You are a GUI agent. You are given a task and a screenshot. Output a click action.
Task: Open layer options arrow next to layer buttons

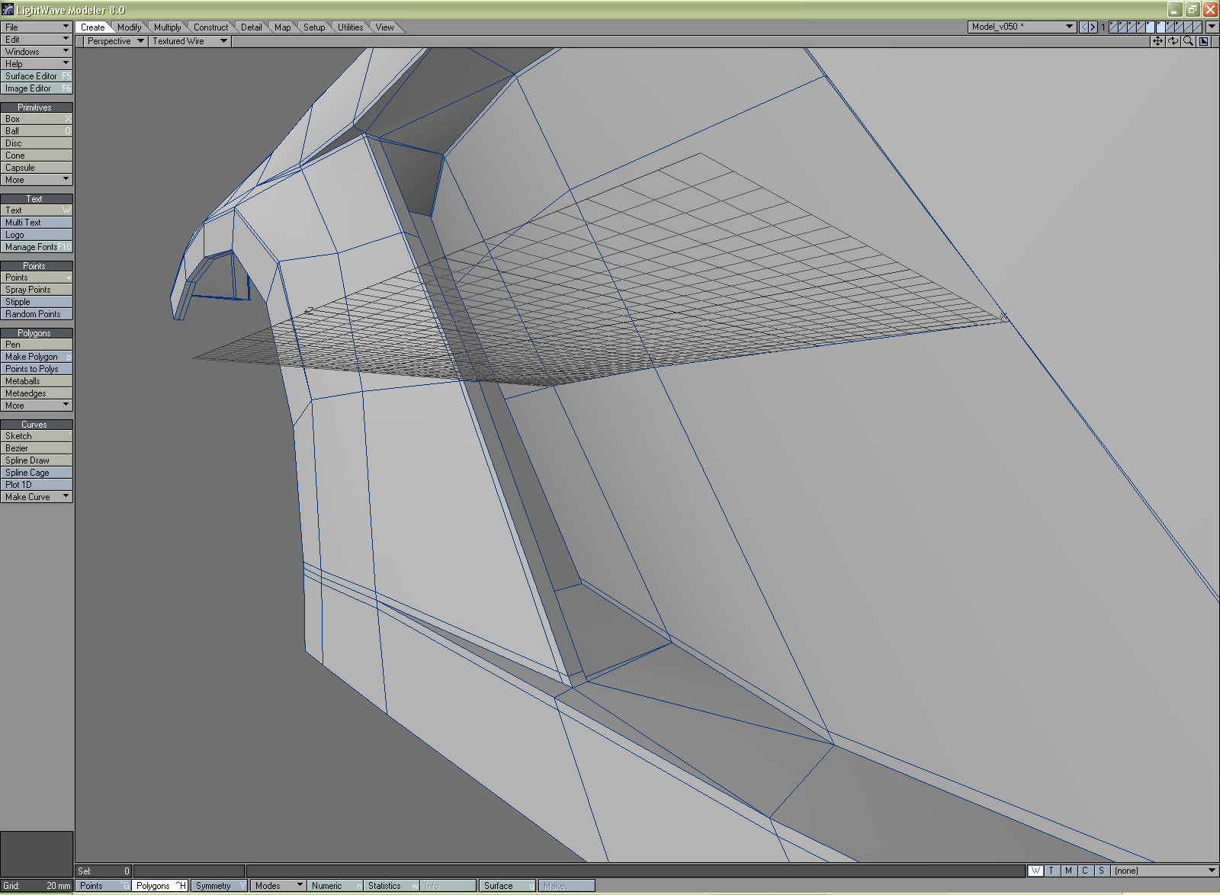pyautogui.click(x=1212, y=27)
